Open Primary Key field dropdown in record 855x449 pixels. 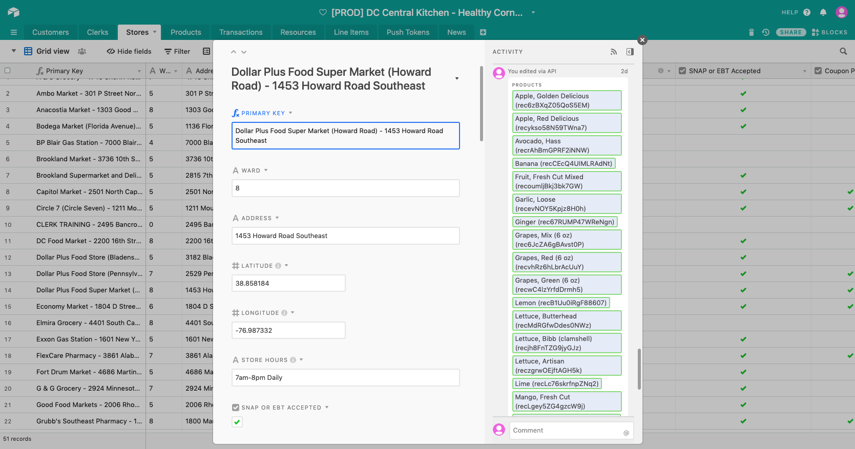click(x=290, y=113)
